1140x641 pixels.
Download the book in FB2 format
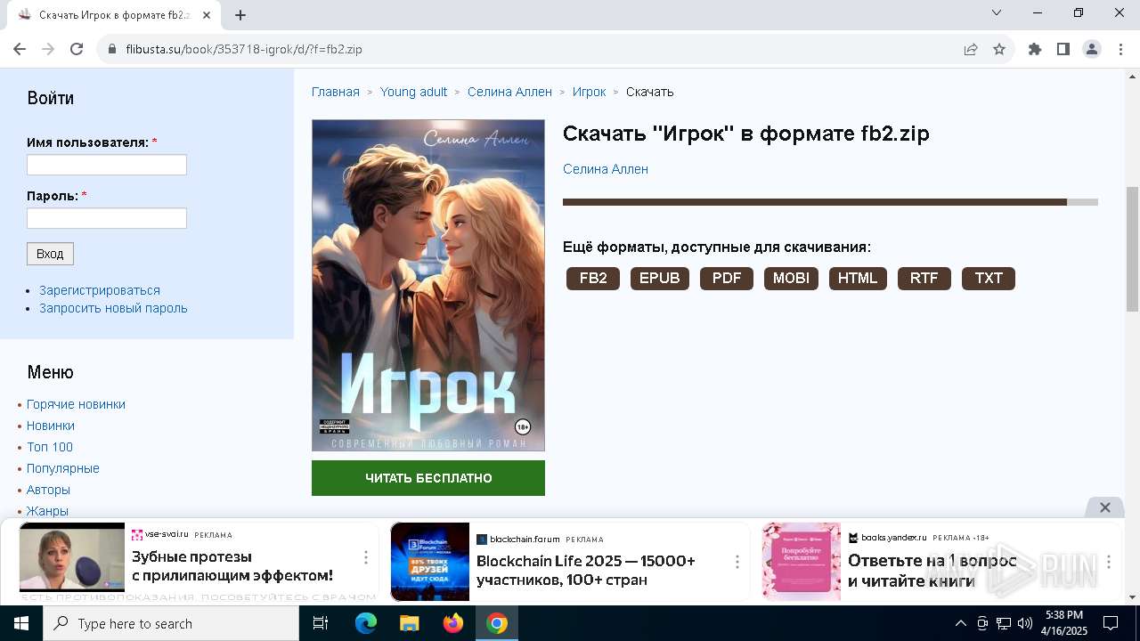[x=593, y=279]
